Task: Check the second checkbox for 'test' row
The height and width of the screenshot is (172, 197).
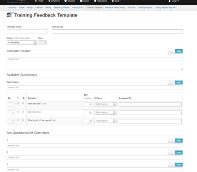Action: pyautogui.click(x=23, y=112)
